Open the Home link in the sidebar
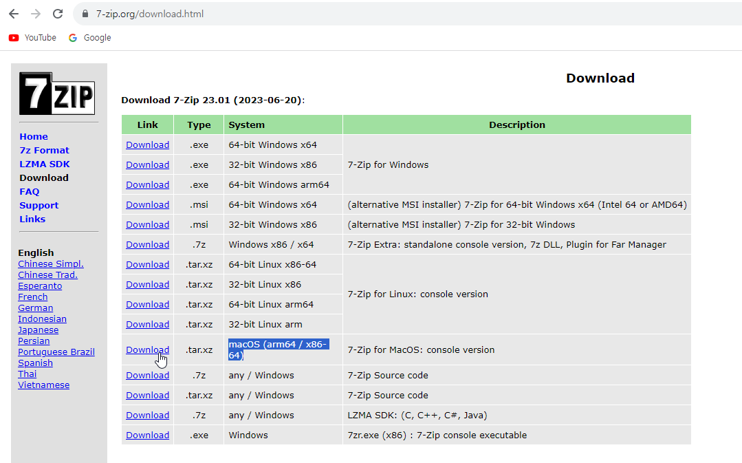Viewport: 742px width, 463px height. point(34,136)
